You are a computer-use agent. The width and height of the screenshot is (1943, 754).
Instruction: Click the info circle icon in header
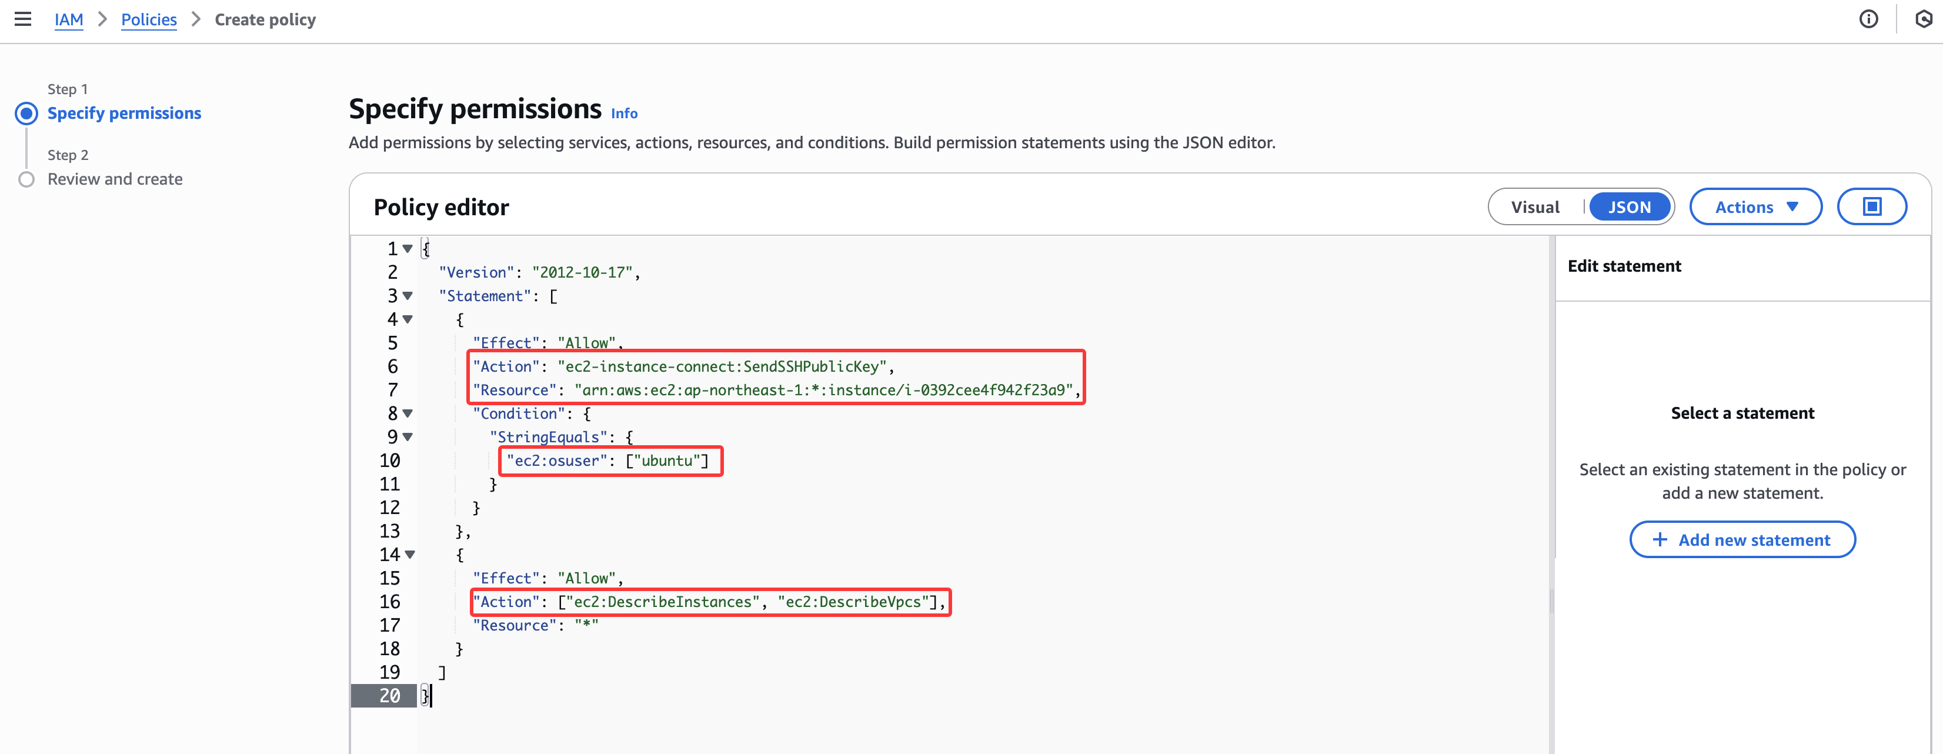1868,19
